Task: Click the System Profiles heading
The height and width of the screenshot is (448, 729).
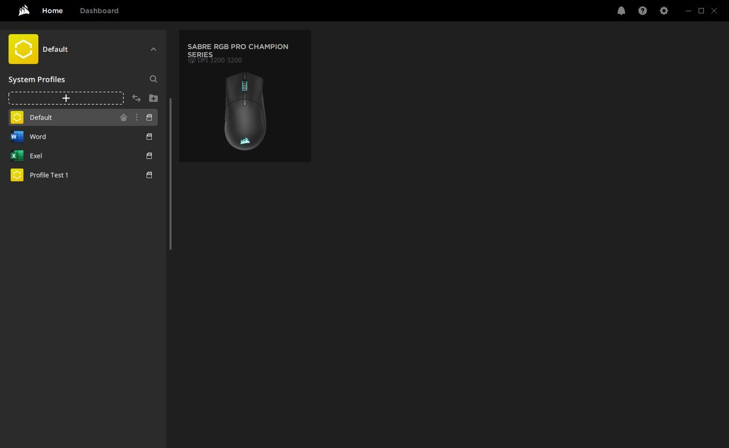Action: (37, 79)
